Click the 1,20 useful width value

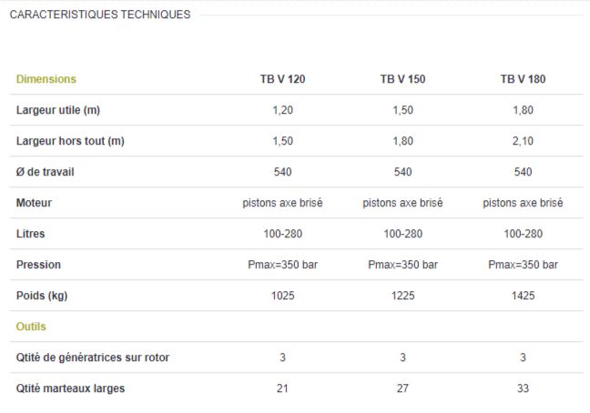tap(282, 110)
